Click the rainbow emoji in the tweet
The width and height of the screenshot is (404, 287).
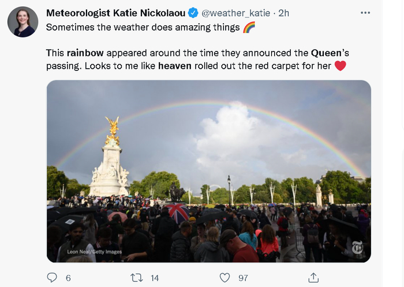click(249, 27)
